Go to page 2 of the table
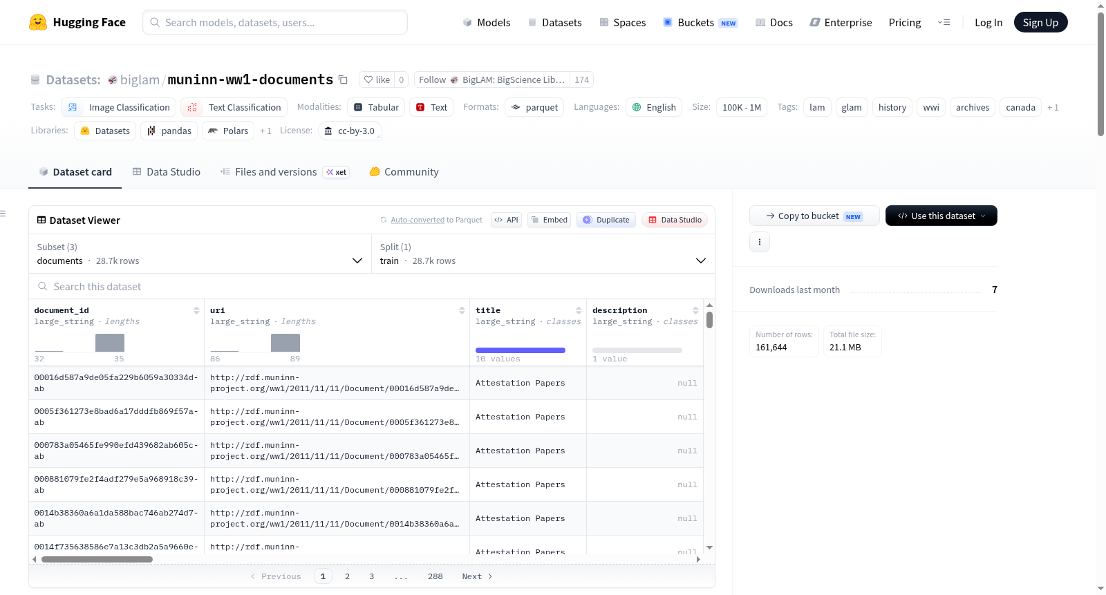 click(347, 576)
